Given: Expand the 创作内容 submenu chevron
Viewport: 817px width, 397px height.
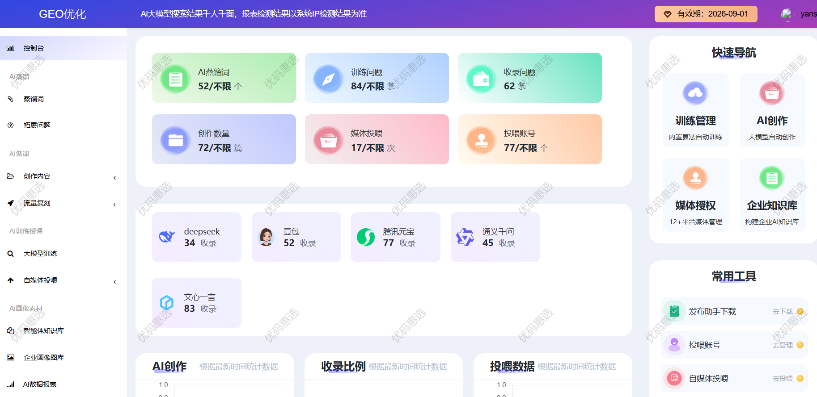Looking at the screenshot, I should tap(115, 178).
